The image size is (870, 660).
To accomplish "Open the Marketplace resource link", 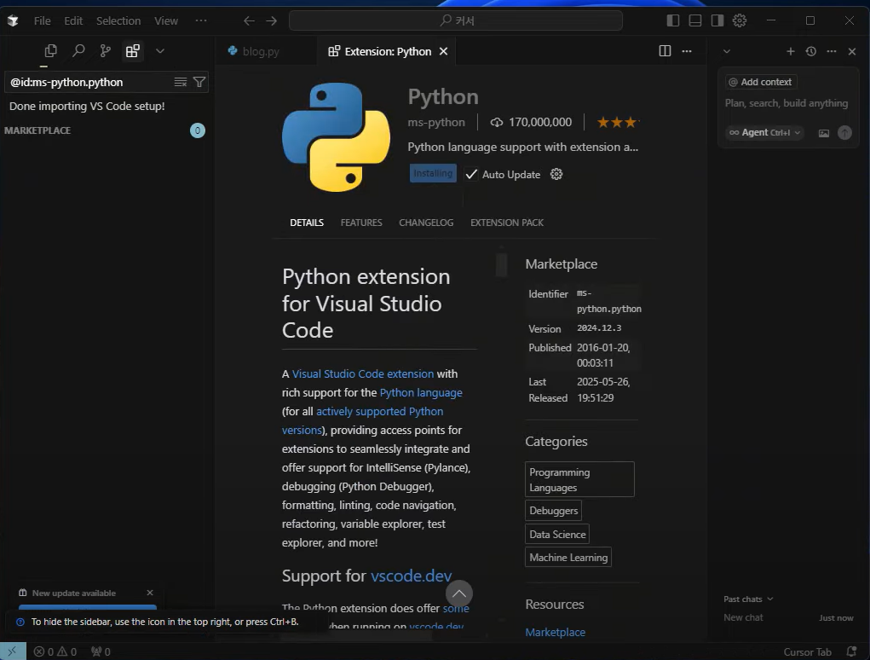I will pos(556,632).
